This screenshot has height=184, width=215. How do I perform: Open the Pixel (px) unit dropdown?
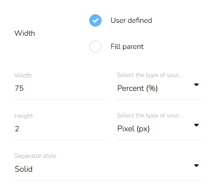[x=159, y=129]
